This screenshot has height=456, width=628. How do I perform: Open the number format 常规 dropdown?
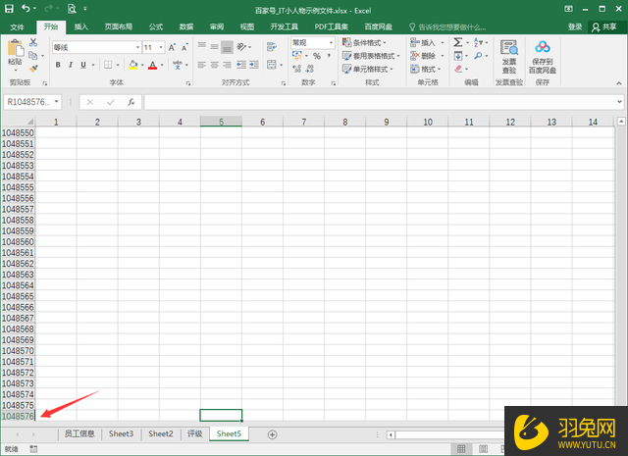tap(331, 42)
